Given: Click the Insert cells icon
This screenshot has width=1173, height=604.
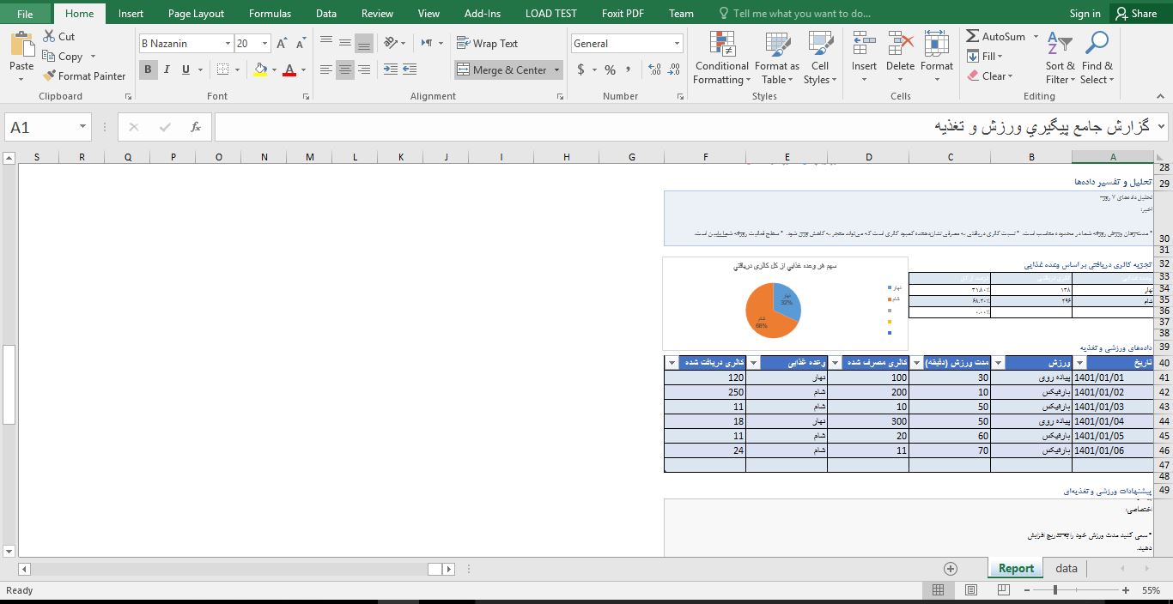Looking at the screenshot, I should pos(864,45).
